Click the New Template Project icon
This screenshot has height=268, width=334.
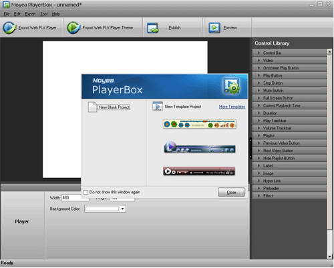point(158,107)
